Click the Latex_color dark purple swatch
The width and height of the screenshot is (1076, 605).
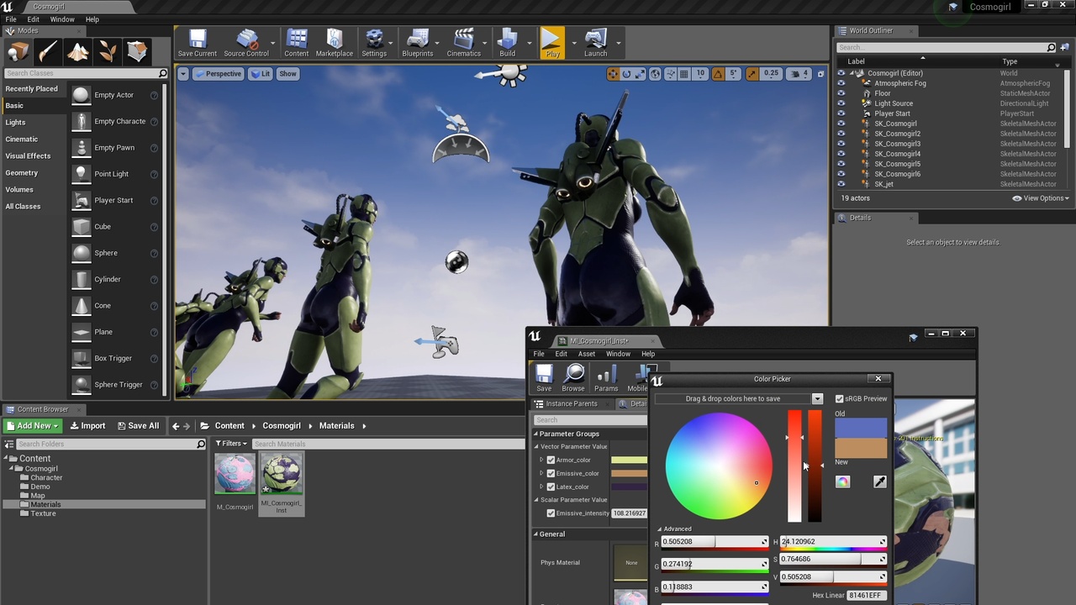tap(629, 487)
